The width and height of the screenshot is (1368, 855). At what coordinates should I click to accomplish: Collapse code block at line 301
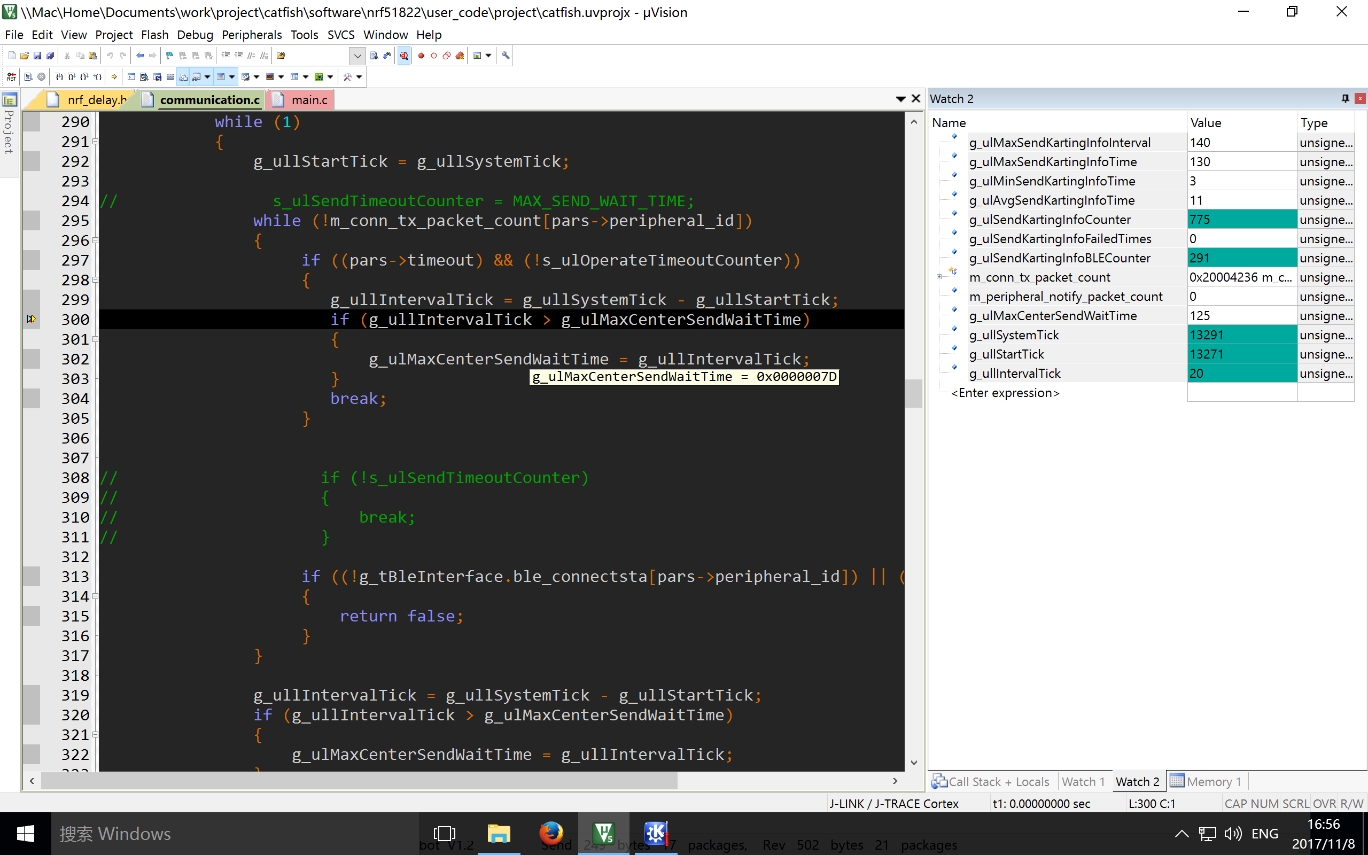96,339
